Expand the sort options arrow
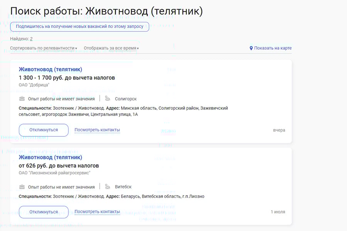This screenshot has height=231, width=347. [x=76, y=48]
